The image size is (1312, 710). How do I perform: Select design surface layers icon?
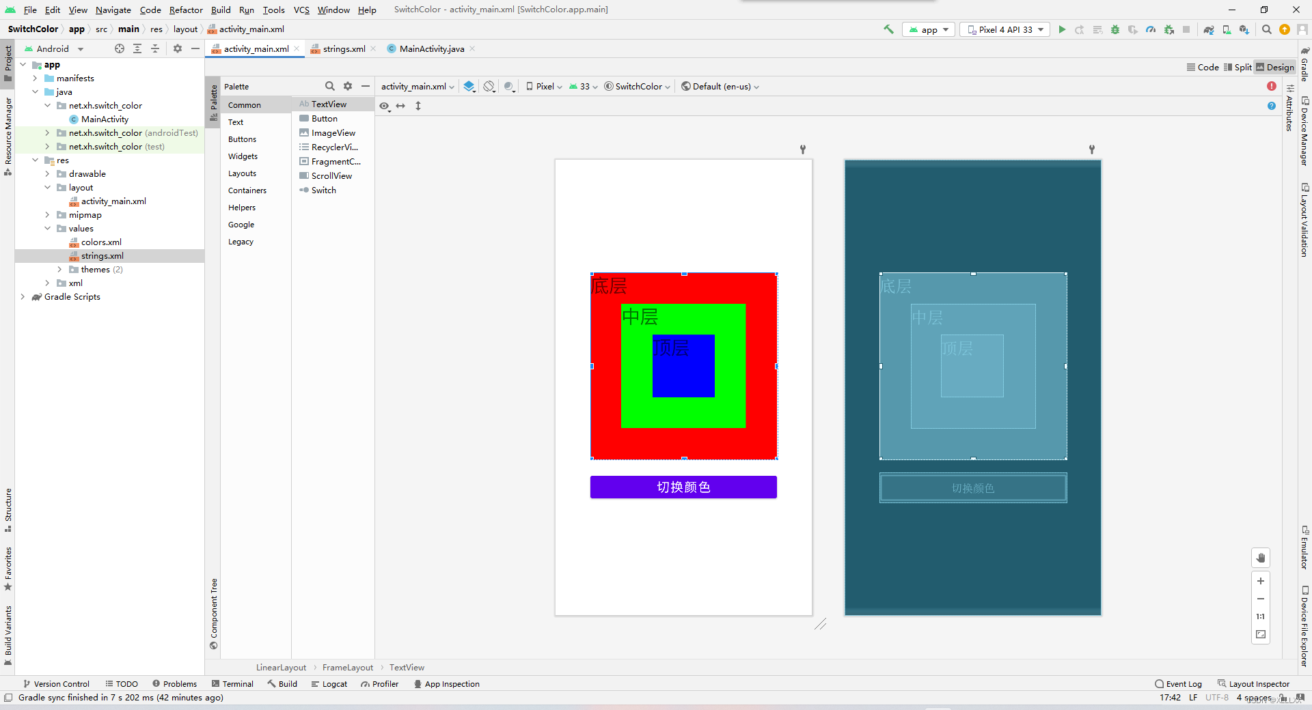(x=469, y=86)
